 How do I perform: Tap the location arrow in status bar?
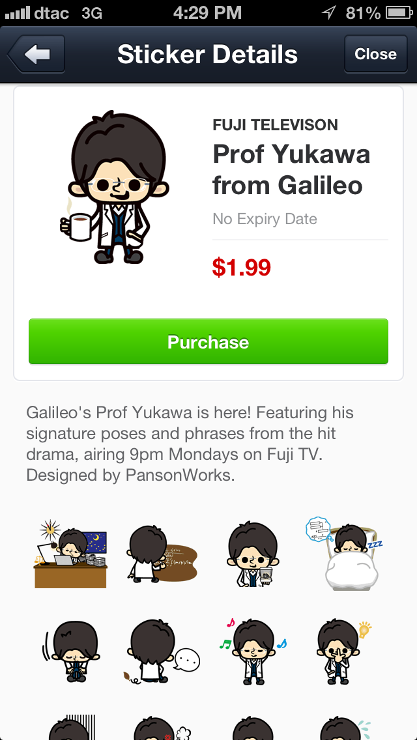[328, 13]
